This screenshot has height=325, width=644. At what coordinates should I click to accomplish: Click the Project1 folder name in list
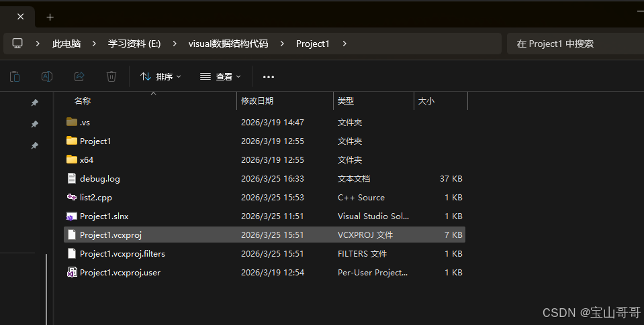pos(95,141)
